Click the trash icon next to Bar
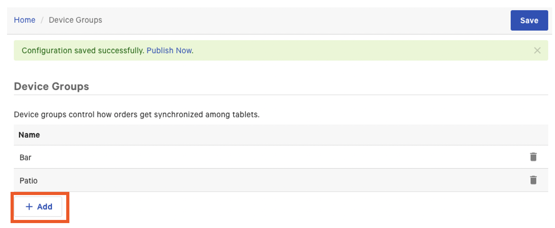Image resolution: width=555 pixels, height=228 pixels. click(x=533, y=157)
